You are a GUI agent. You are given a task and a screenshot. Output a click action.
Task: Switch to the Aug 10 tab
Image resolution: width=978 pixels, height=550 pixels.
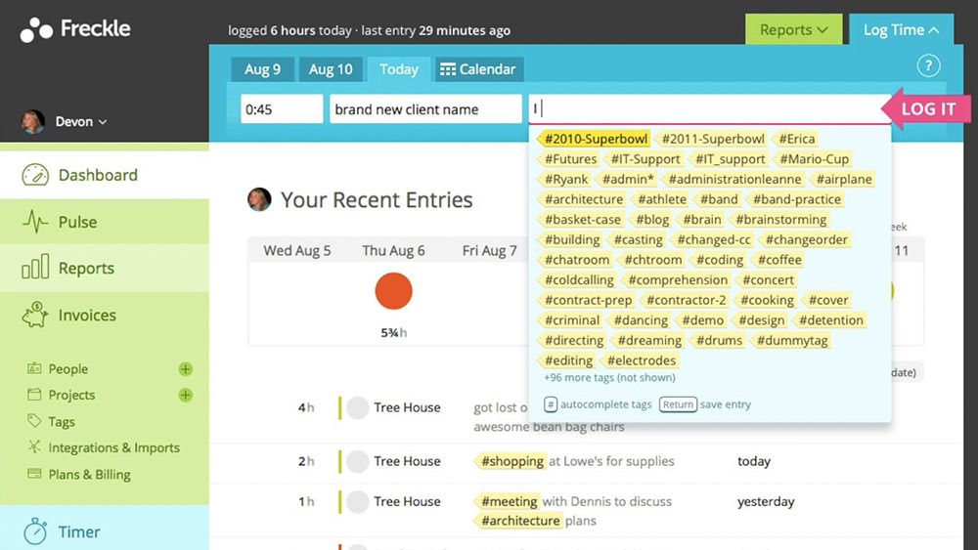[x=331, y=69]
